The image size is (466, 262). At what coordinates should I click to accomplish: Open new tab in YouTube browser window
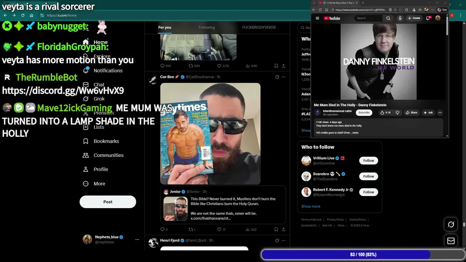(x=363, y=3)
